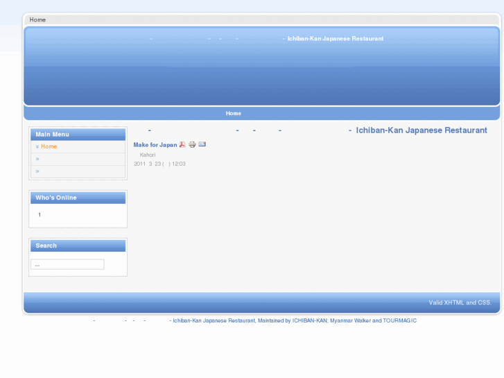Click the printer icon beside Make for Japan
Screen dimensions: 504x378
[x=192, y=144]
